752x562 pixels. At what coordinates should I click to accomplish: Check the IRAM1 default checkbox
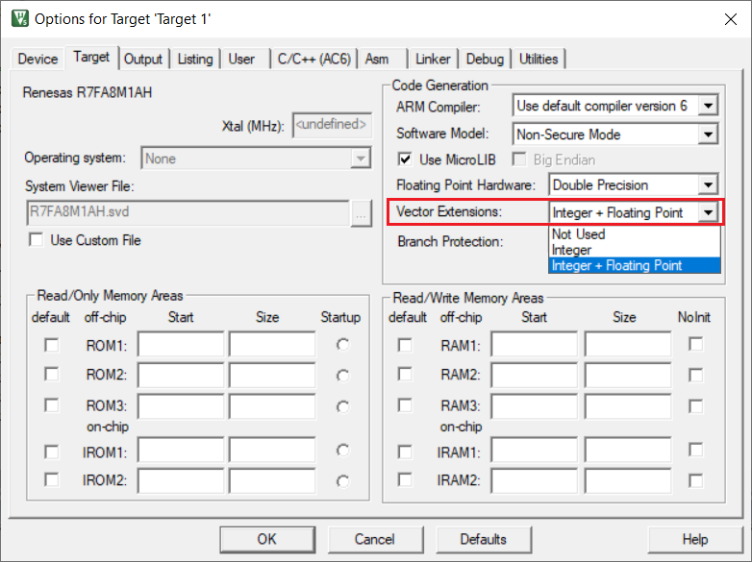(x=405, y=452)
